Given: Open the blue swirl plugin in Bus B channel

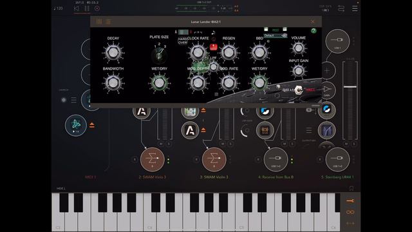Looking at the screenshot, I should (265, 111).
